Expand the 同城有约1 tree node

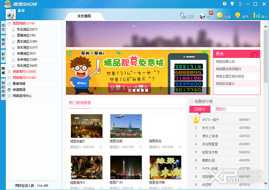pos(9,72)
